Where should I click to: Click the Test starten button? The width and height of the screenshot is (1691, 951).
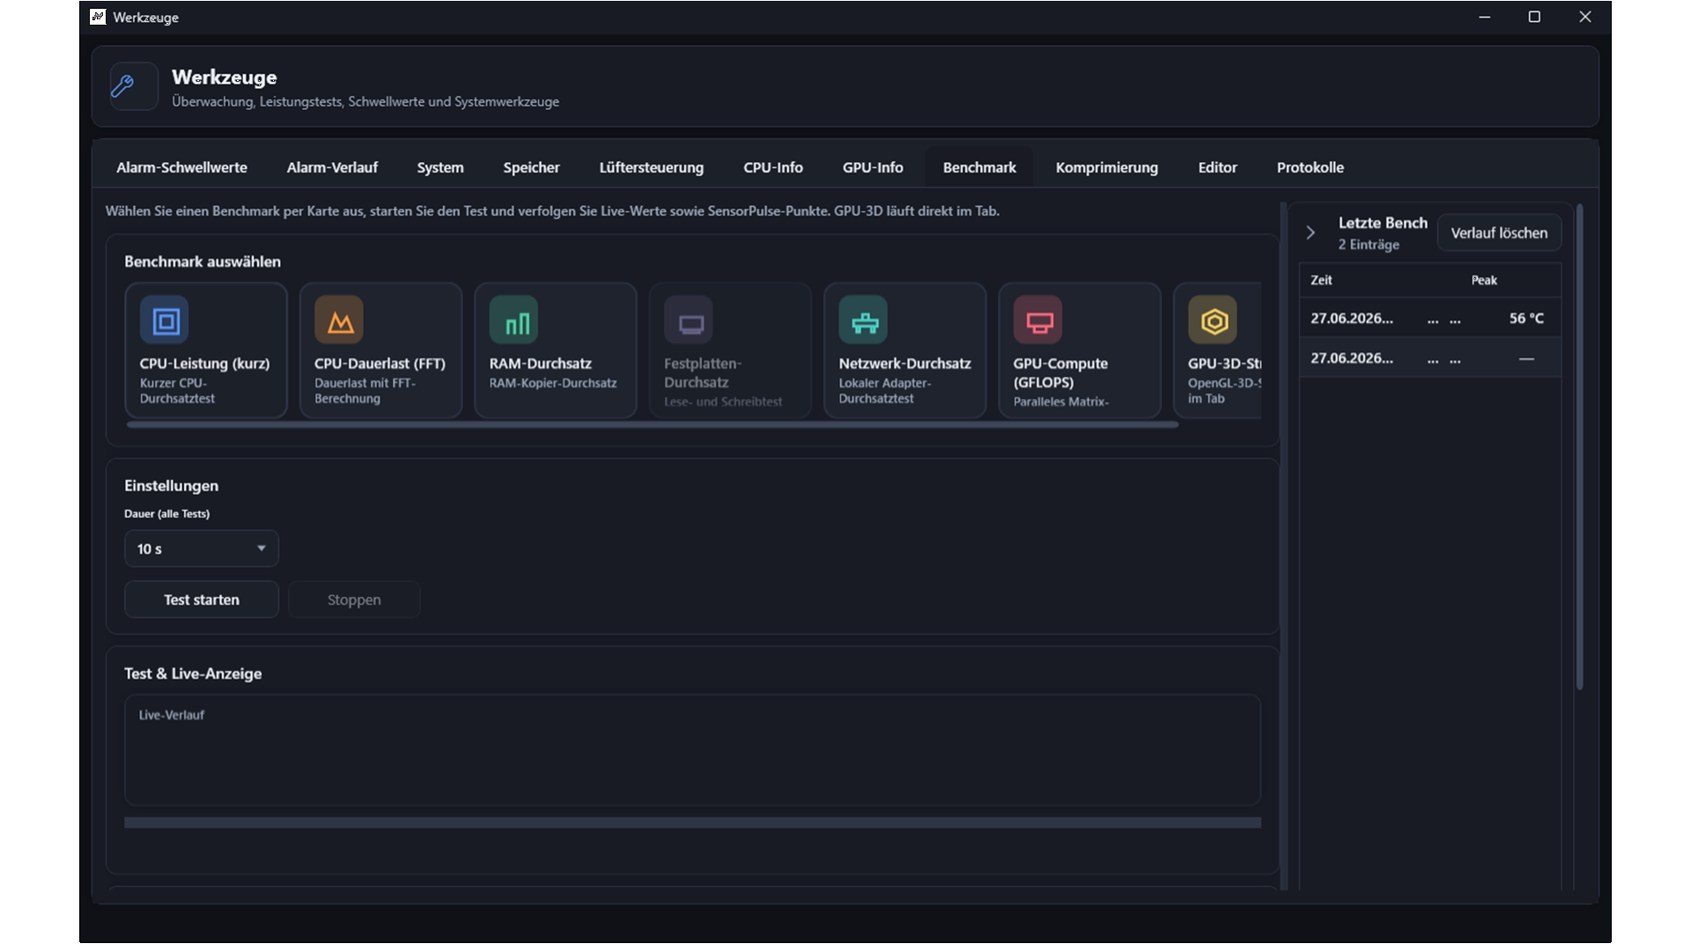202,600
